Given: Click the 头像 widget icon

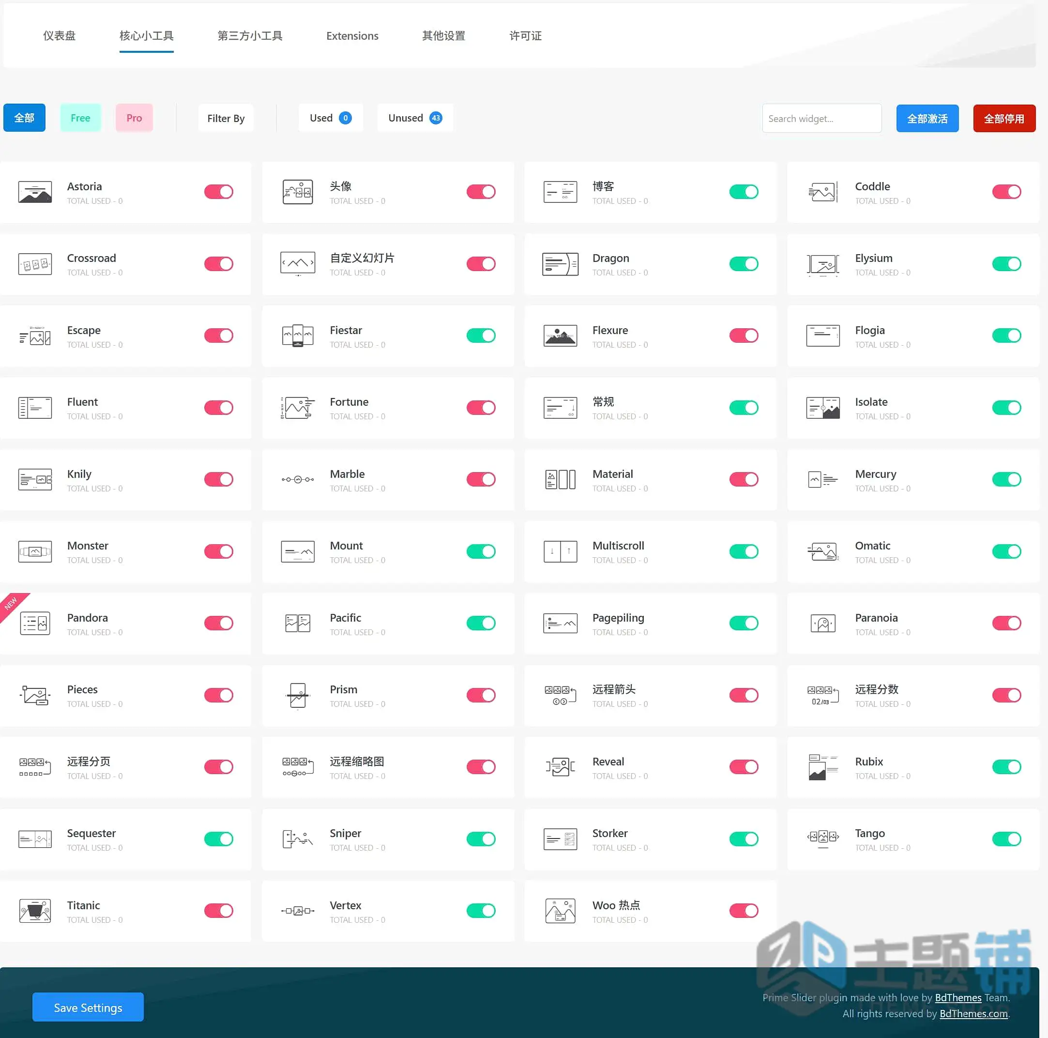Looking at the screenshot, I should pos(298,192).
